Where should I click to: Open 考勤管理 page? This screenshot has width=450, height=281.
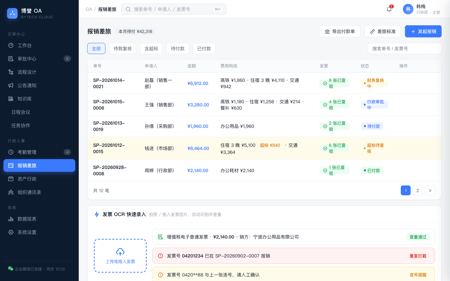[x=39, y=152]
